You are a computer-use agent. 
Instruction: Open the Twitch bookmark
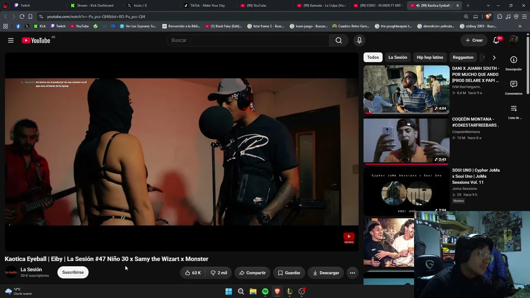click(x=58, y=26)
